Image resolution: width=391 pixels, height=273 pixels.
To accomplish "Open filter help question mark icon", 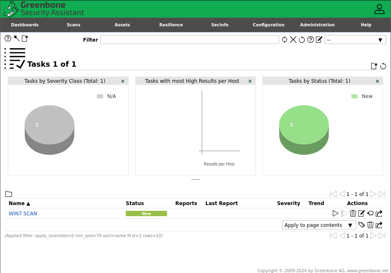I will [x=311, y=40].
